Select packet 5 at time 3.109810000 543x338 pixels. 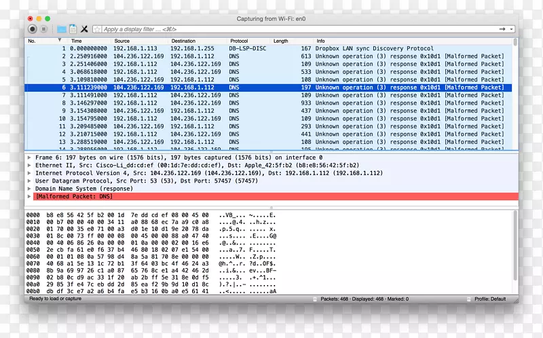[268, 79]
